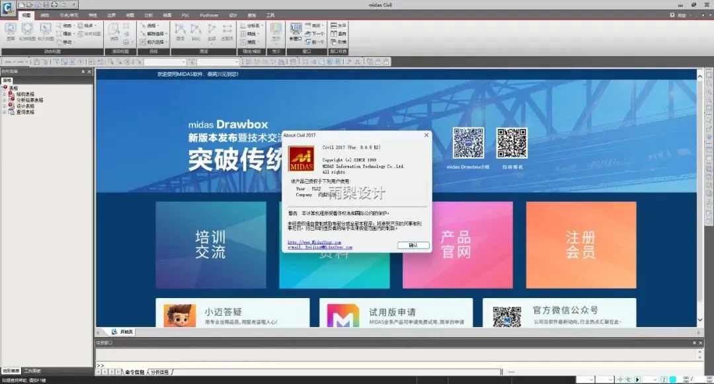The image size is (714, 384).
Task: Open the 小迈答疑 card
Action: coord(232,313)
